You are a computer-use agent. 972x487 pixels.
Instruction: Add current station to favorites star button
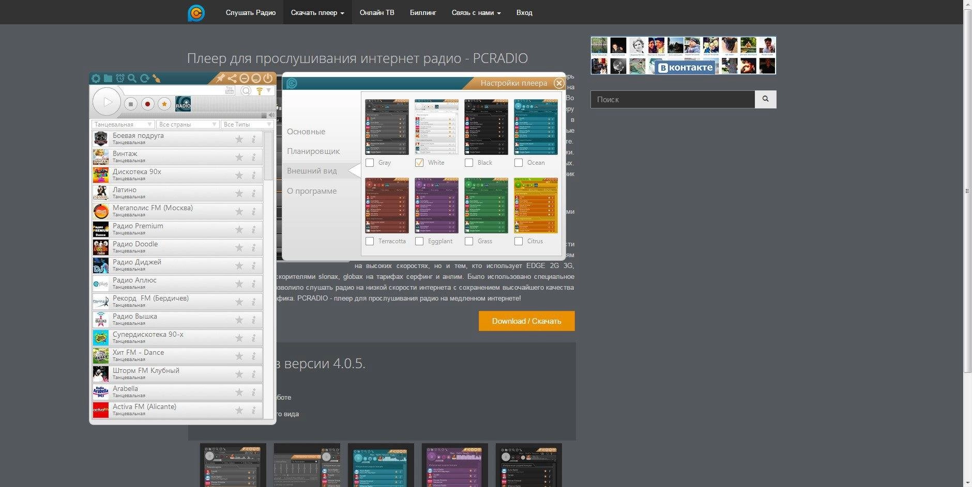(x=164, y=104)
